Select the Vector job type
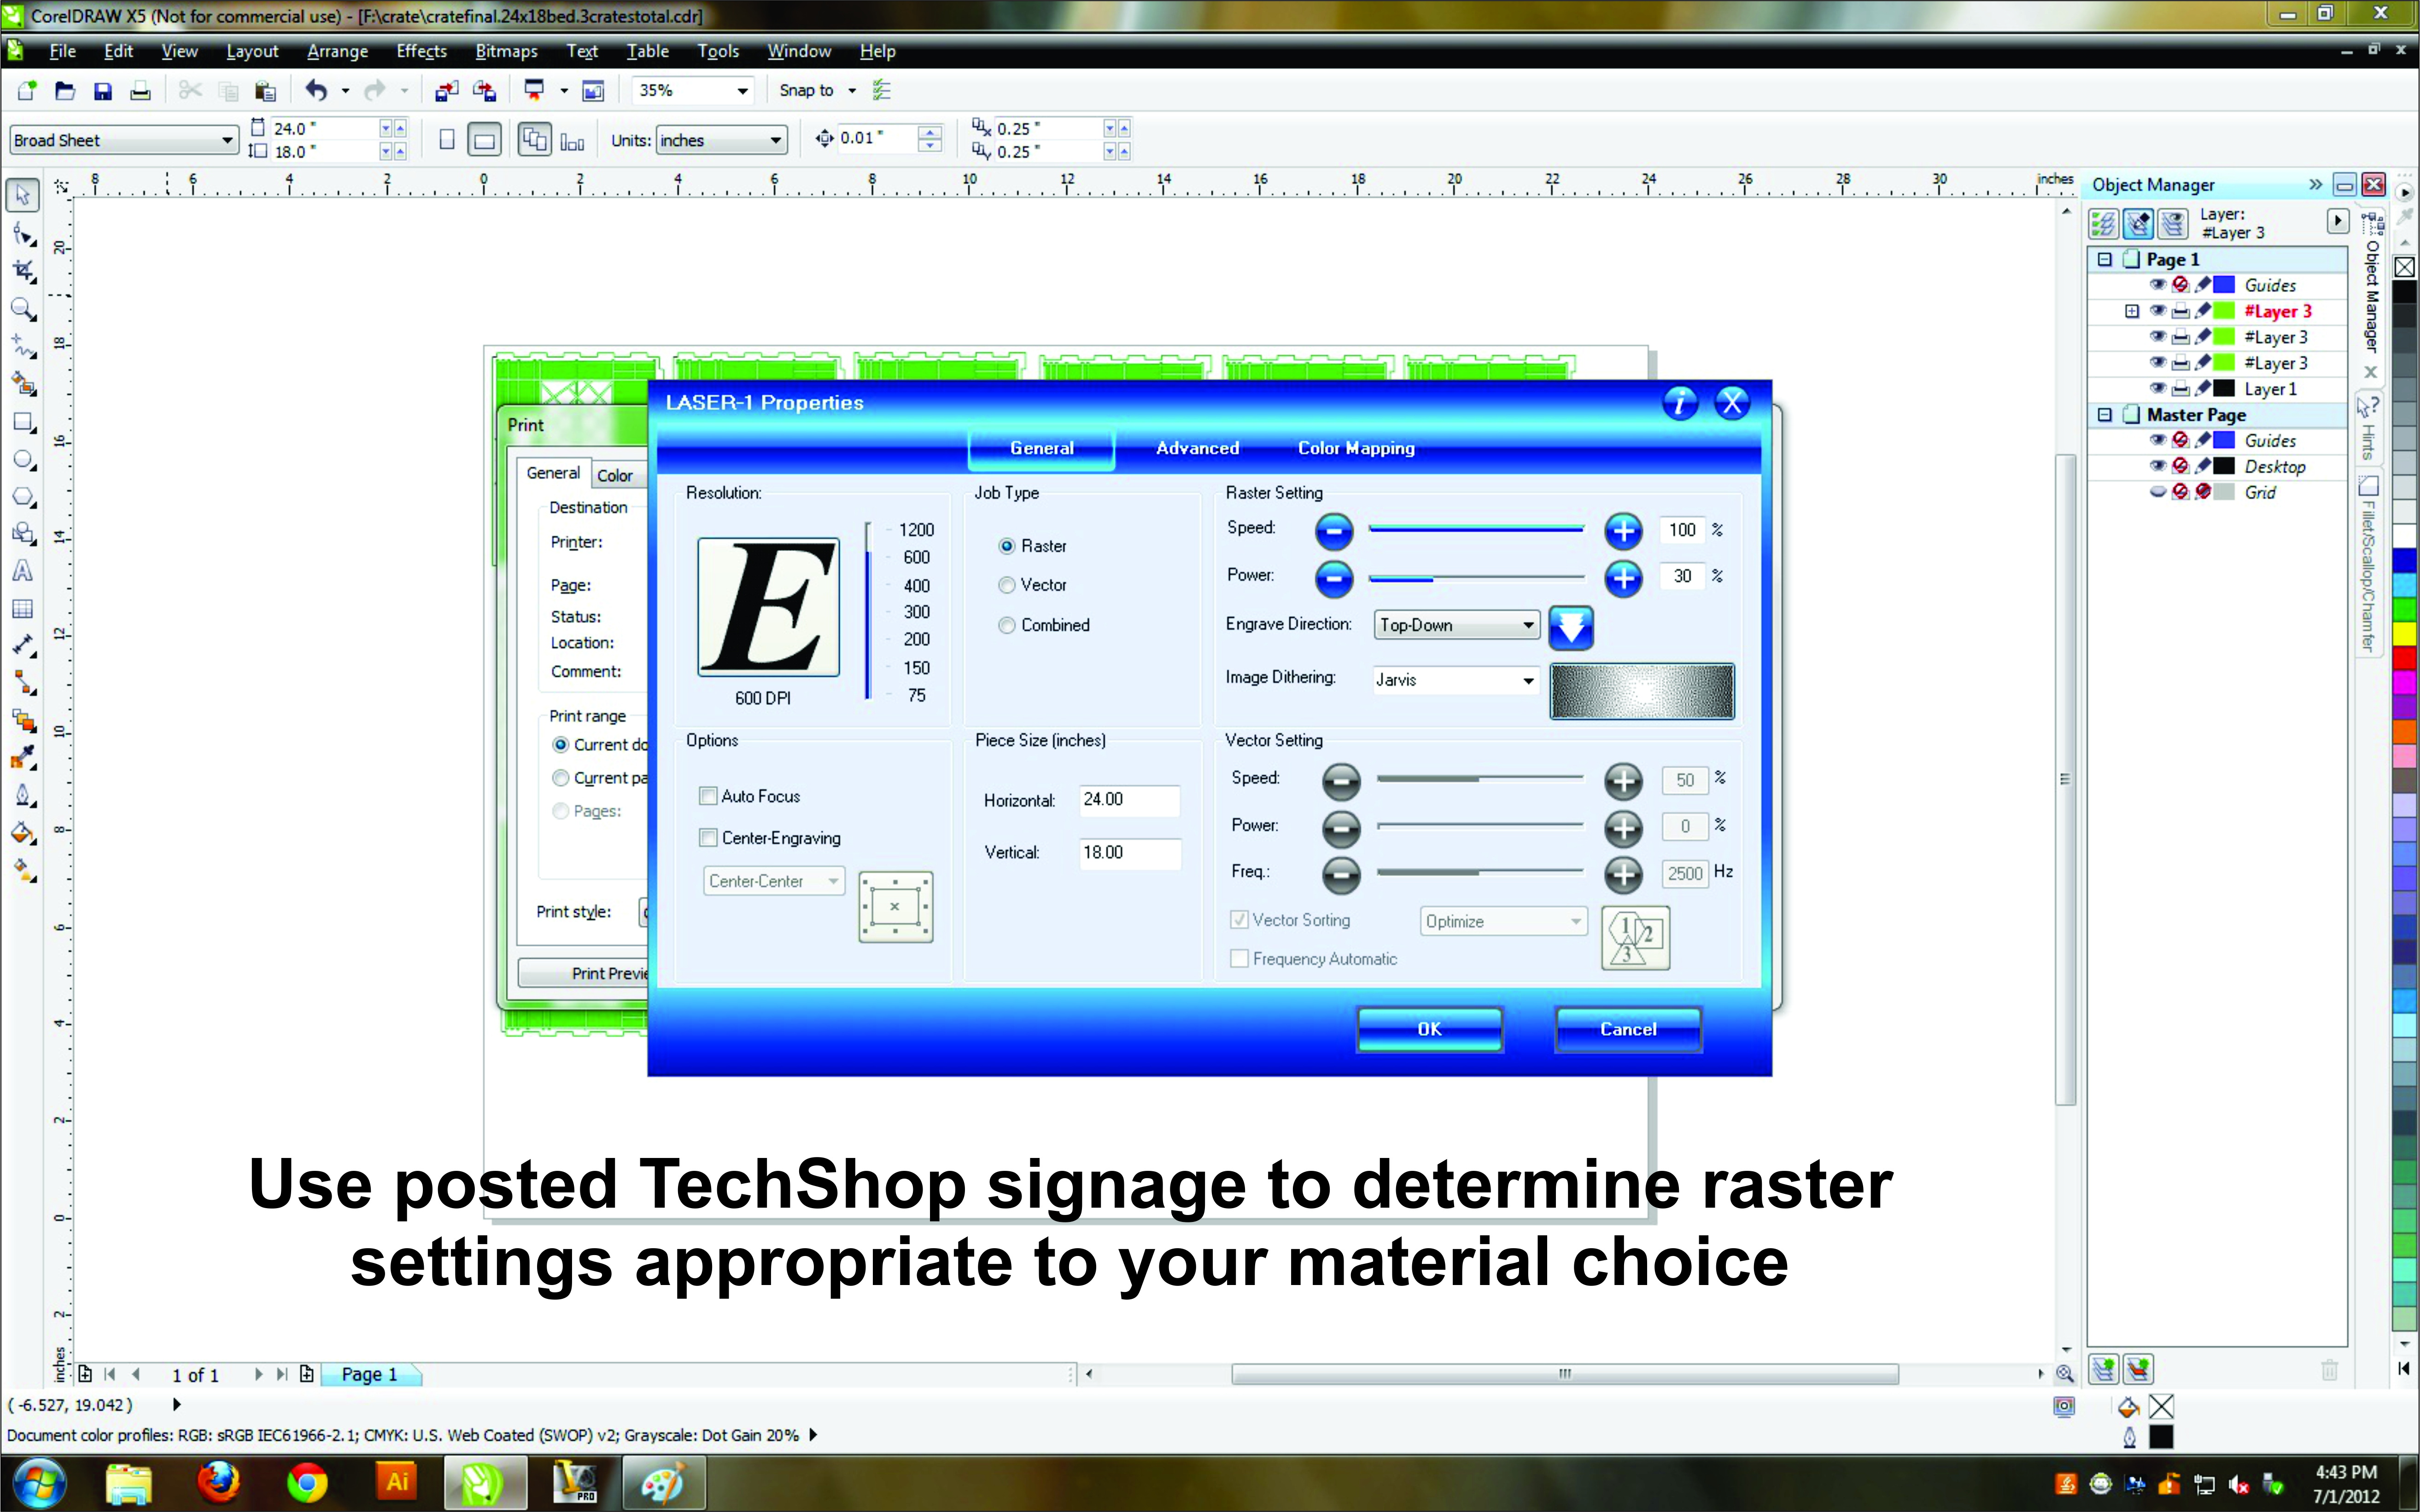 (1006, 585)
